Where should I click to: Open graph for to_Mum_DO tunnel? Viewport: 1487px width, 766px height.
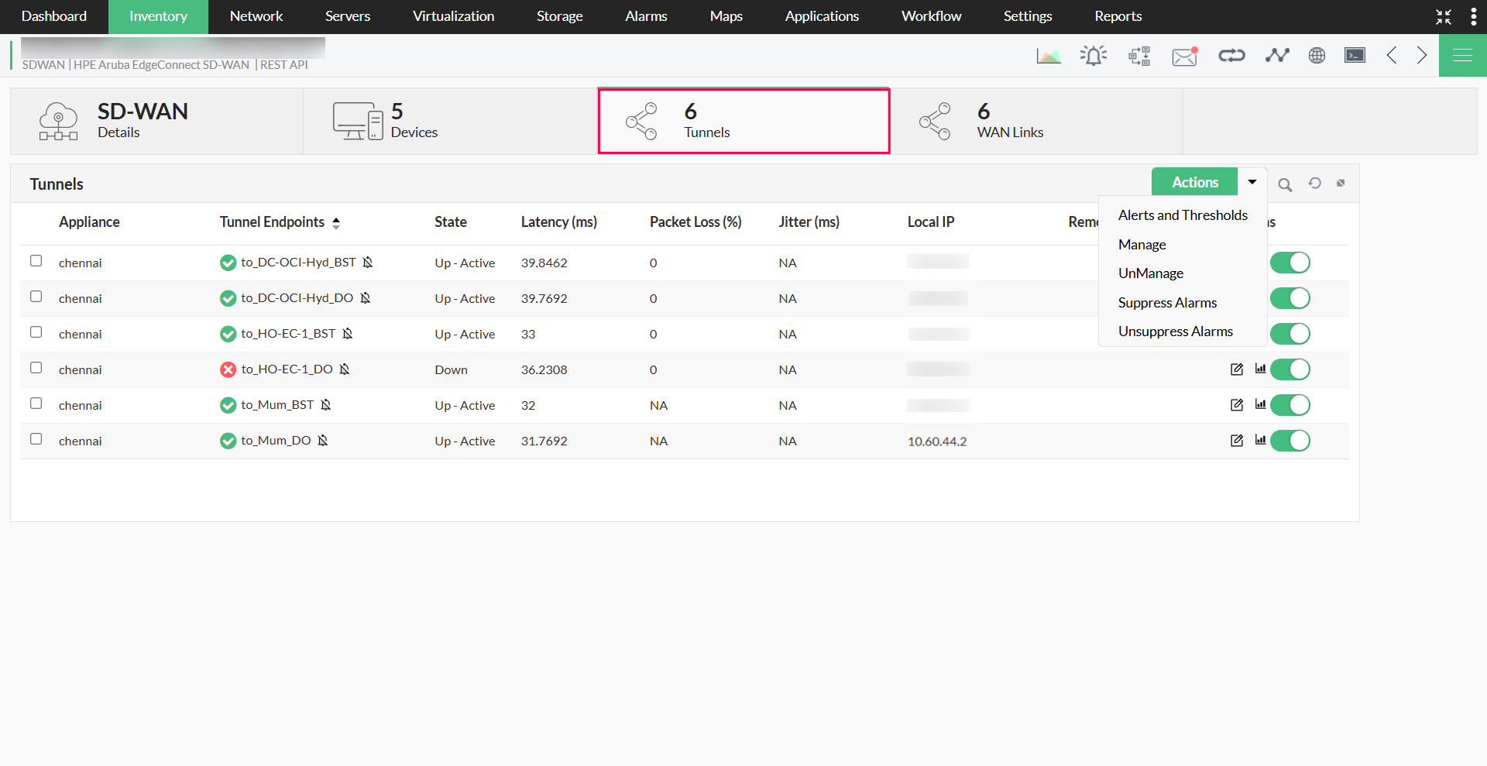pyautogui.click(x=1261, y=440)
